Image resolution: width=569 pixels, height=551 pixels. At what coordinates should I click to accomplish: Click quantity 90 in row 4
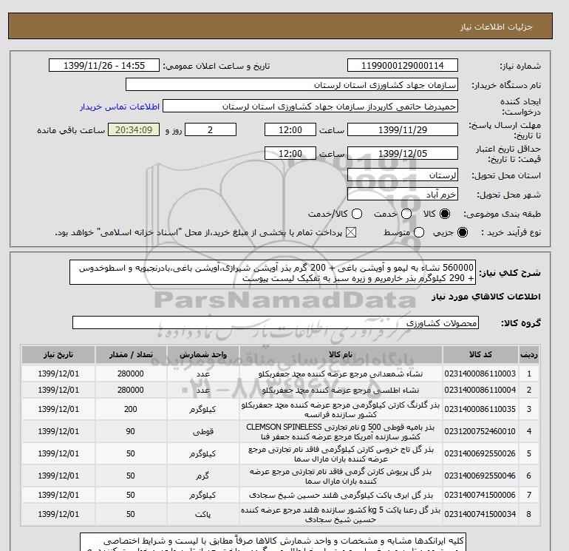click(131, 431)
